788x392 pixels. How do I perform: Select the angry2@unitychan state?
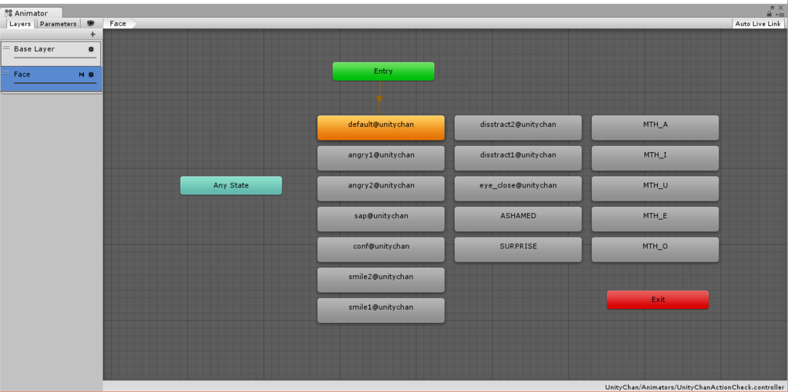(x=381, y=189)
